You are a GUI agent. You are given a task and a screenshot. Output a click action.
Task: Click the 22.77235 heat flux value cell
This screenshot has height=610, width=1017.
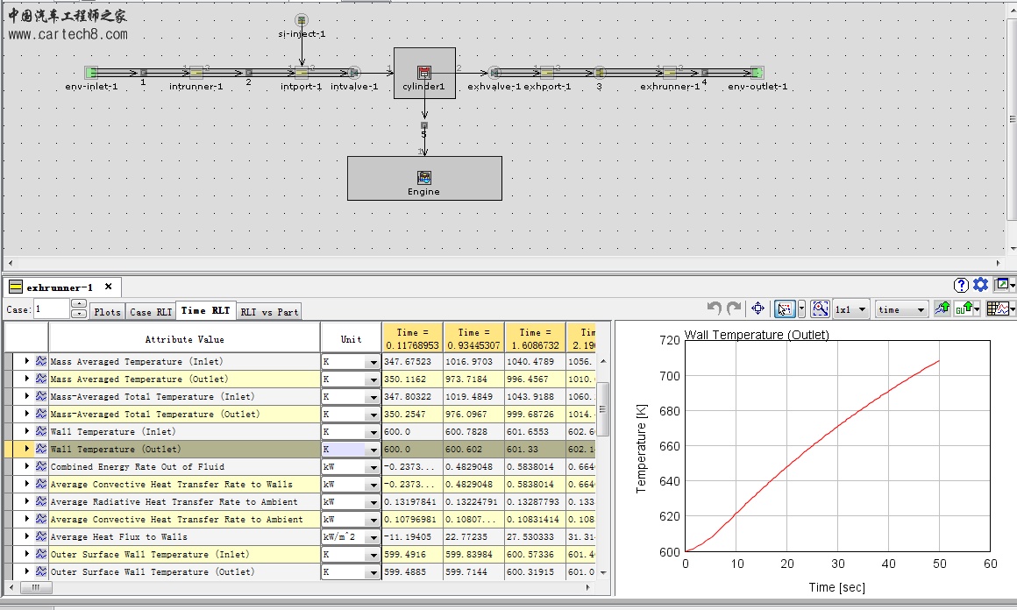[x=473, y=536]
